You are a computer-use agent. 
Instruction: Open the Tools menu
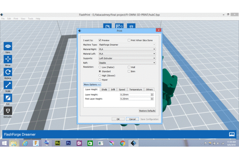coord(31,19)
